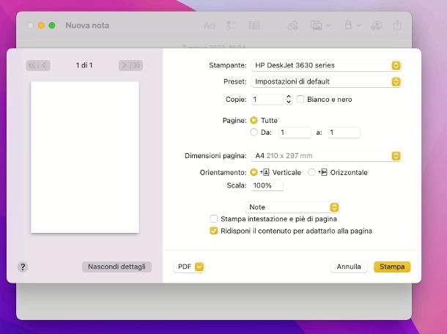
Task: Click the Da starting page field
Action: [295, 133]
